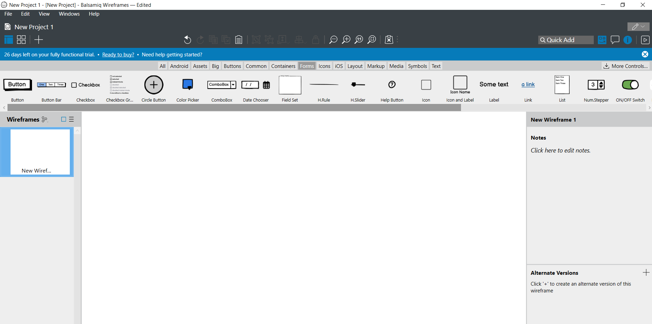The width and height of the screenshot is (652, 324).
Task: Select the ON/OFF Switch control
Action: (631, 85)
